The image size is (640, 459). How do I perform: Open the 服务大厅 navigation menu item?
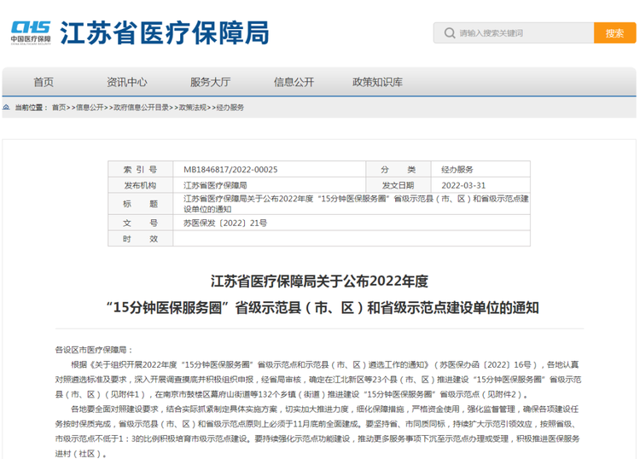pyautogui.click(x=211, y=82)
